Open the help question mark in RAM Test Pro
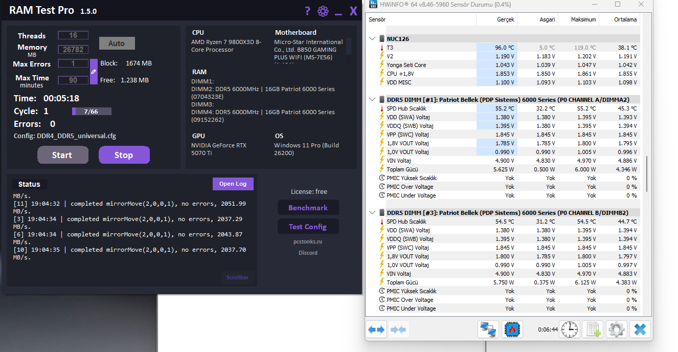 [307, 11]
